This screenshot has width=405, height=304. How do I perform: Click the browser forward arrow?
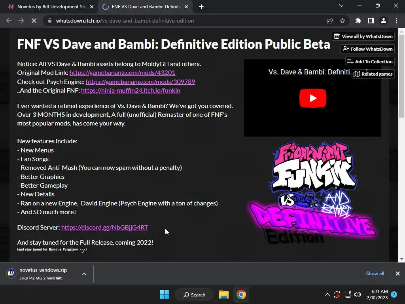(x=21, y=21)
